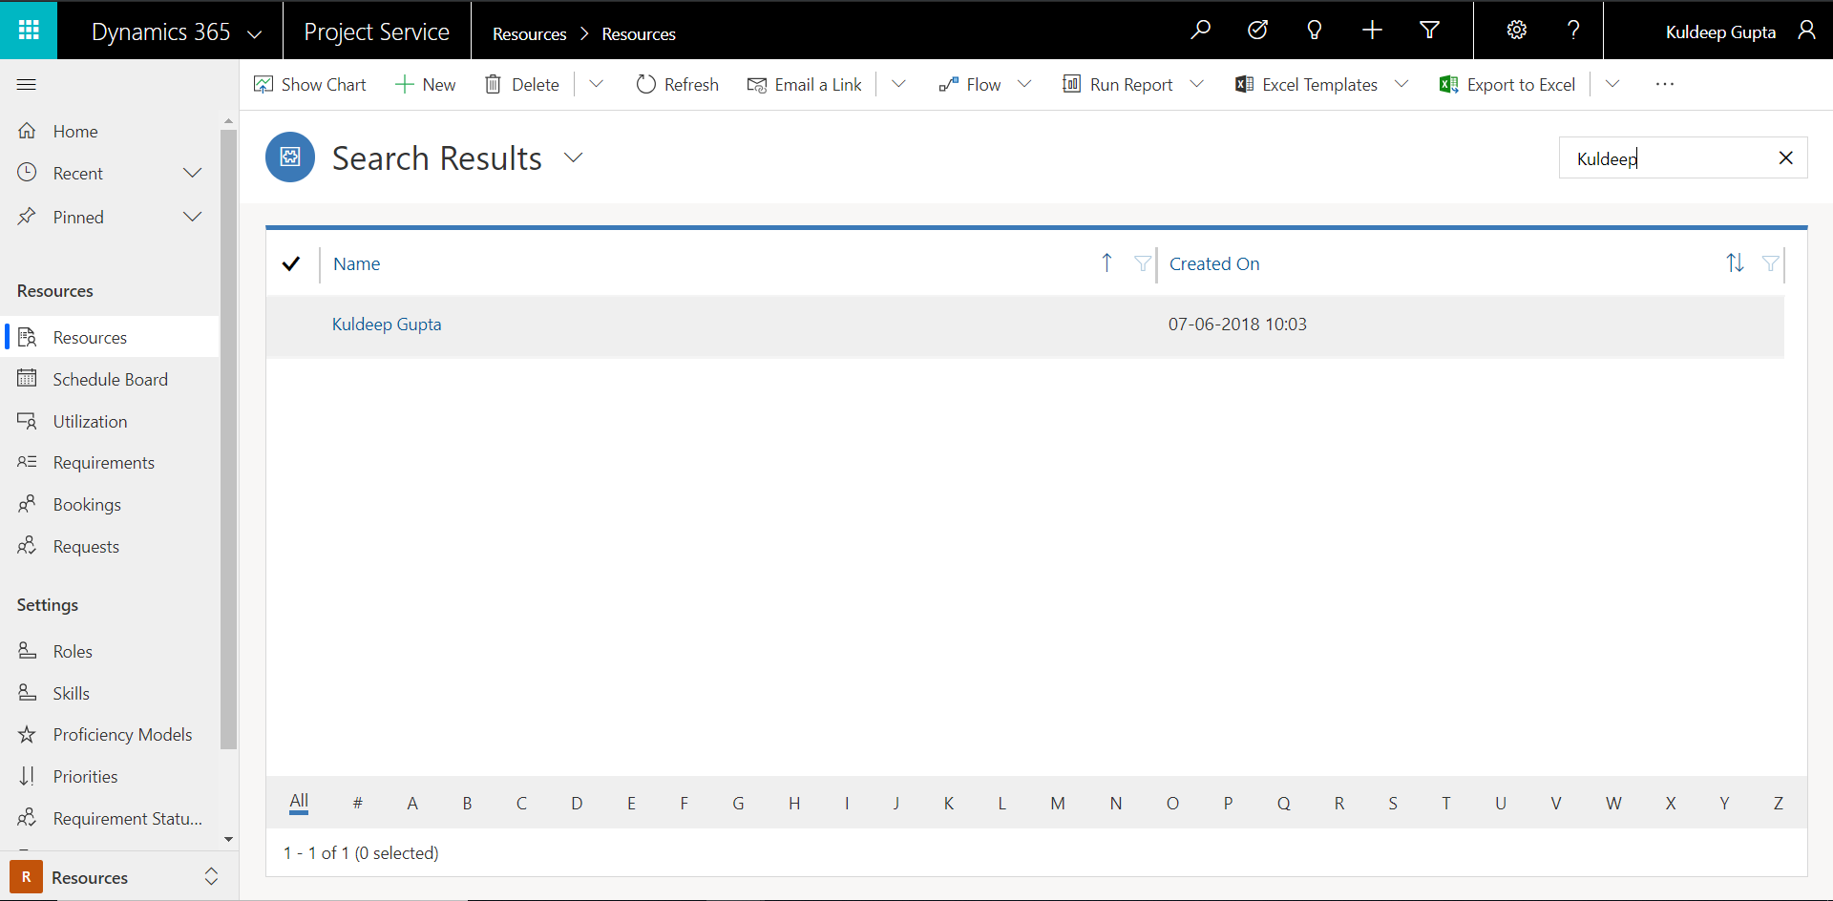1833x901 pixels.
Task: Sort by the Name column header
Action: (x=357, y=264)
